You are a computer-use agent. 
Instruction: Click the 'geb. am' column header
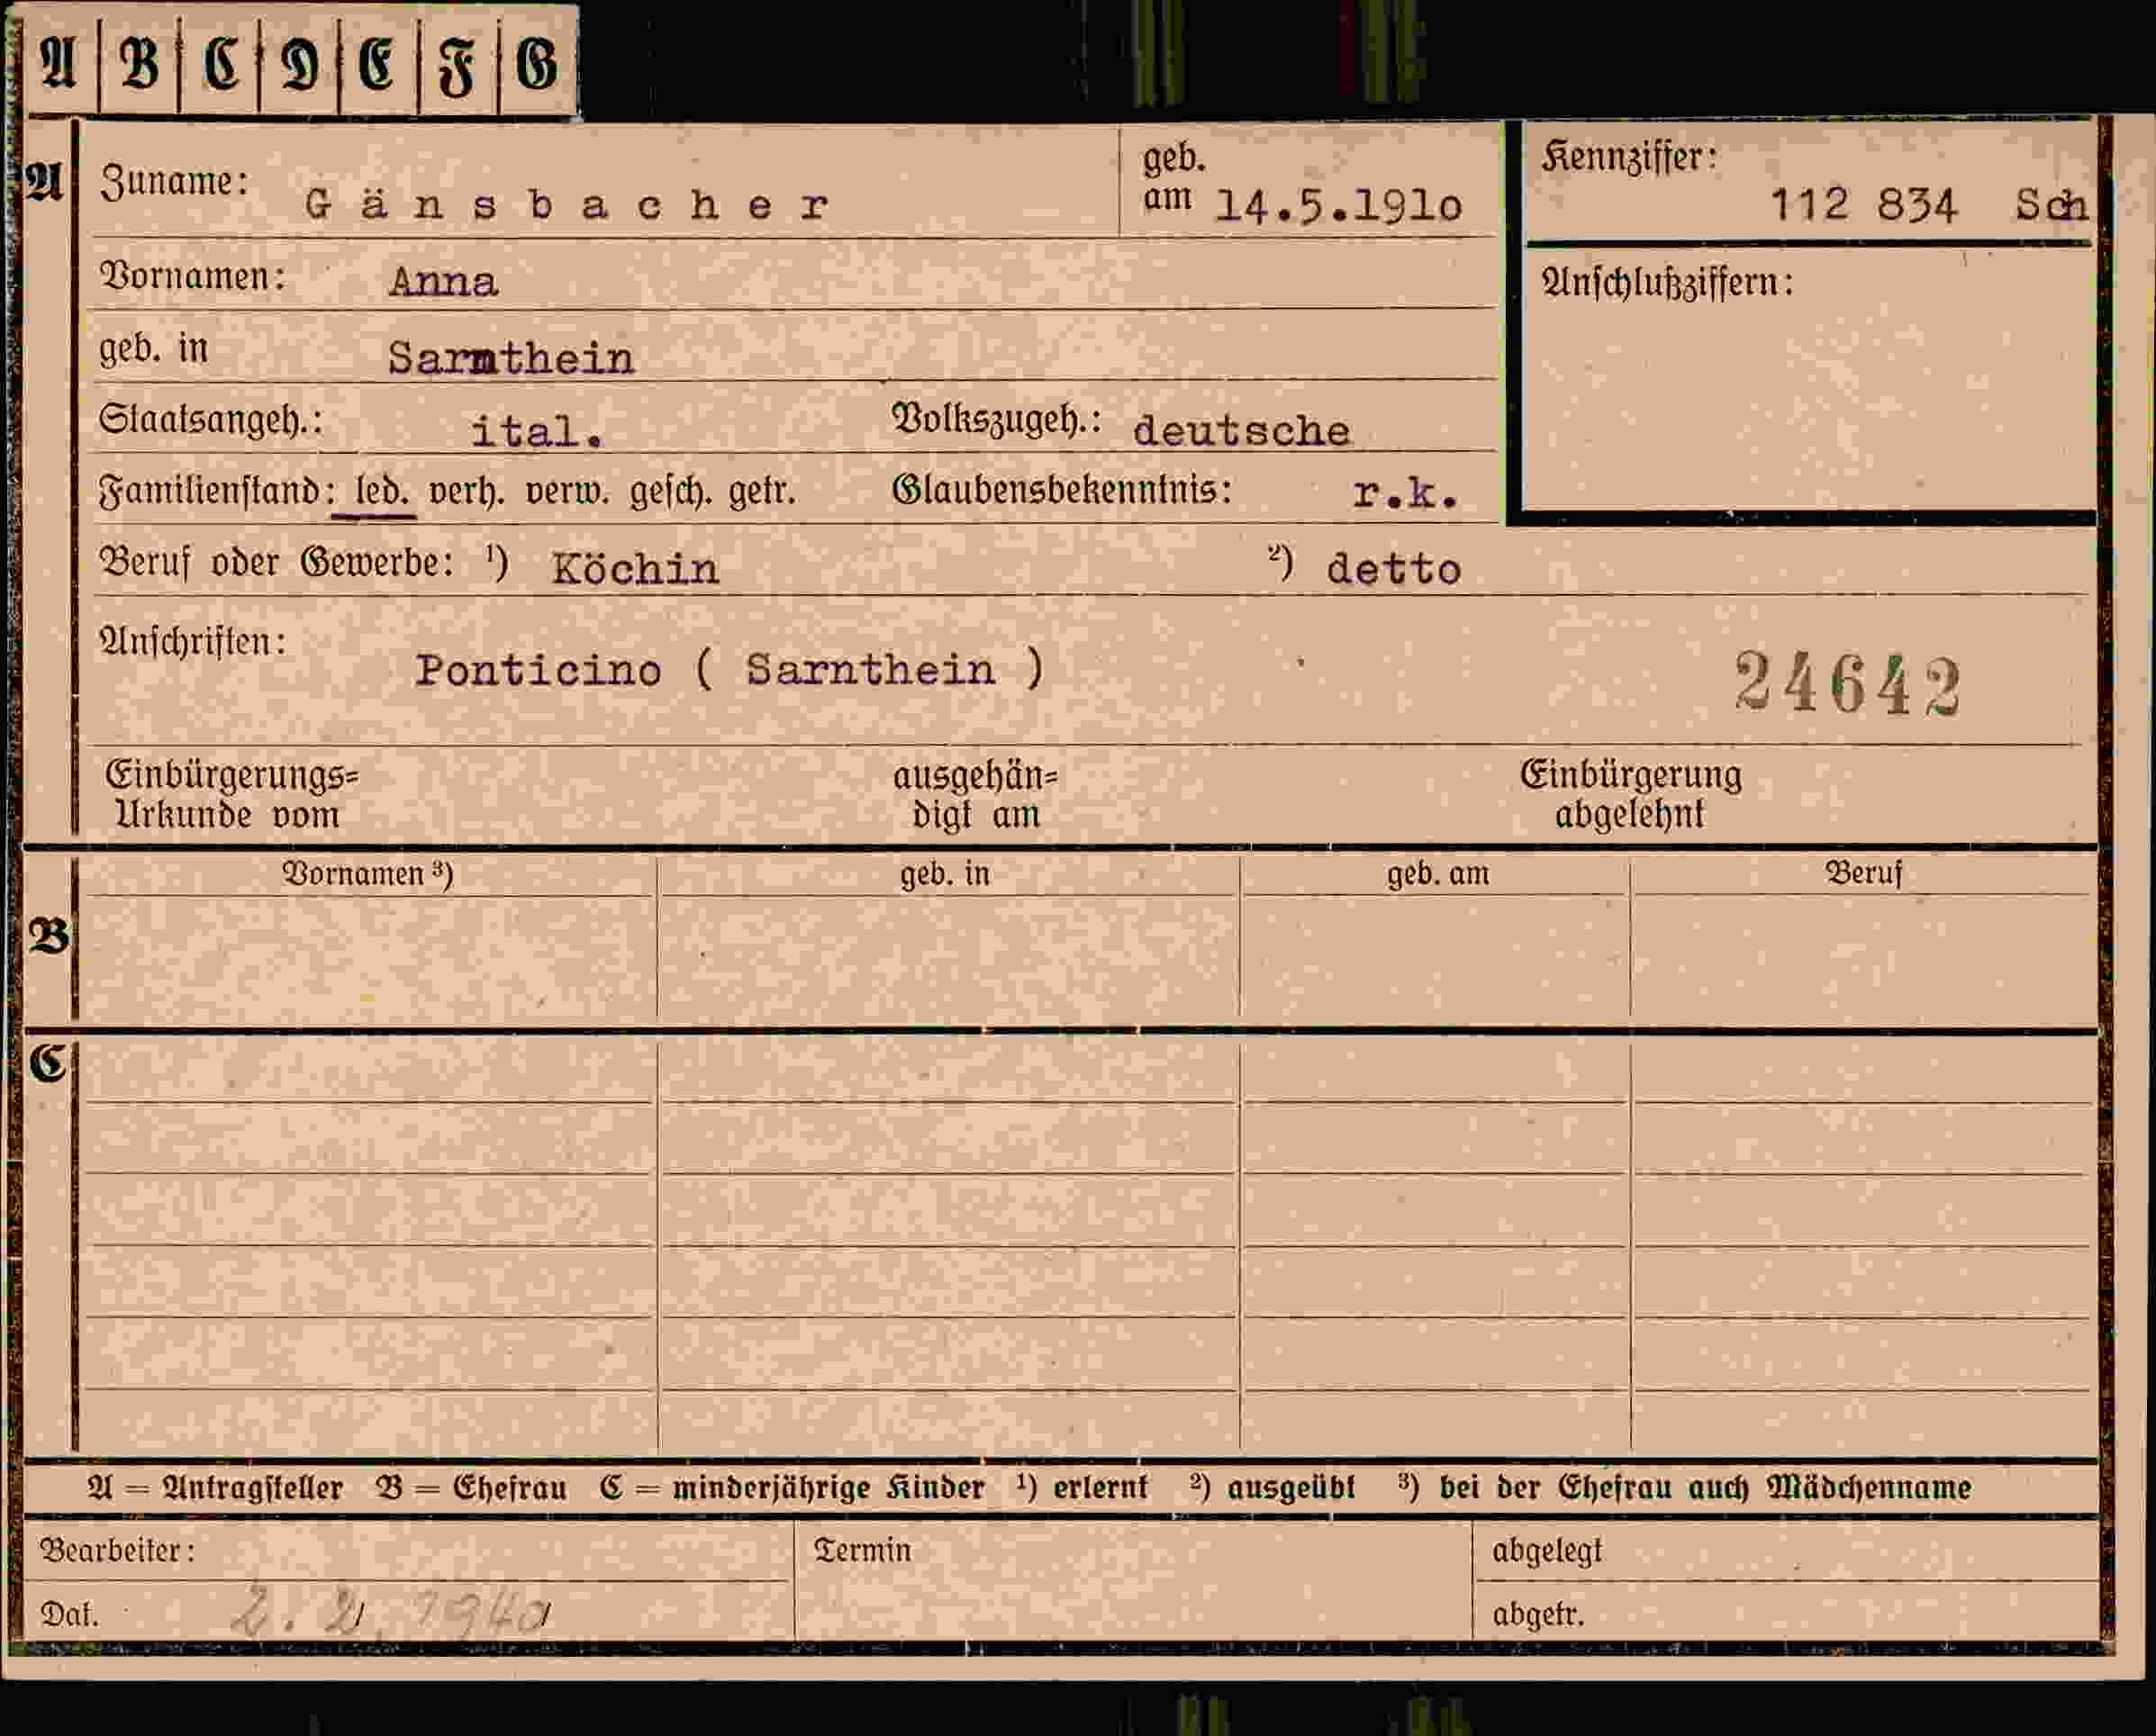1438,875
